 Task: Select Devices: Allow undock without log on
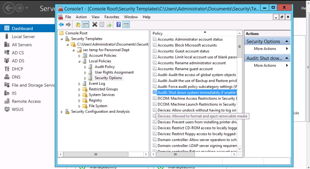pos(197,110)
